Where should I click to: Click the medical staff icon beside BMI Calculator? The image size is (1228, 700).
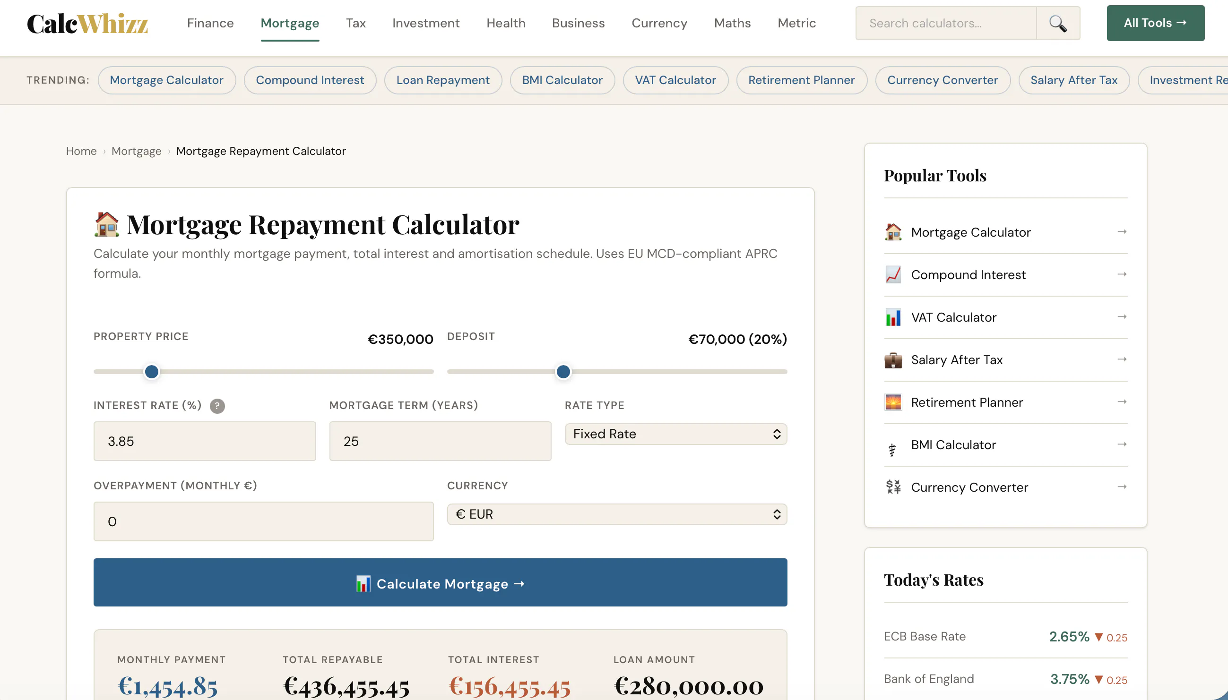coord(892,450)
